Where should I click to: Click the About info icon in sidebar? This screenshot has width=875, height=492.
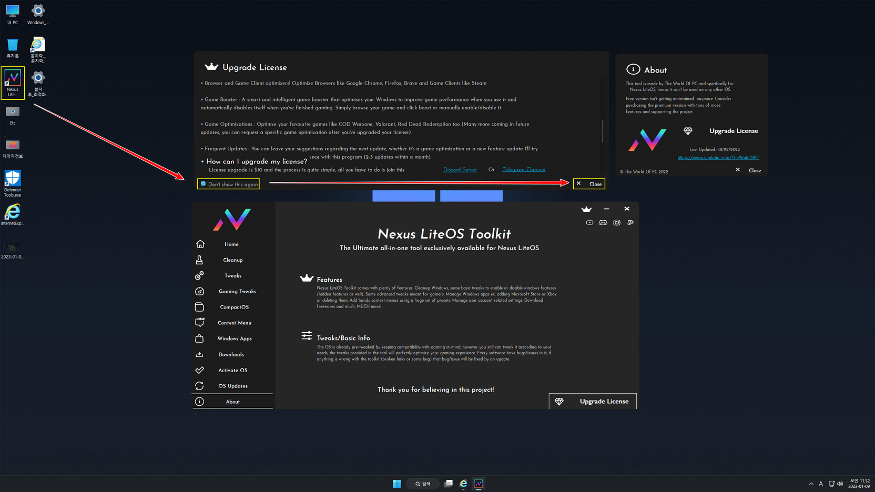point(199,402)
